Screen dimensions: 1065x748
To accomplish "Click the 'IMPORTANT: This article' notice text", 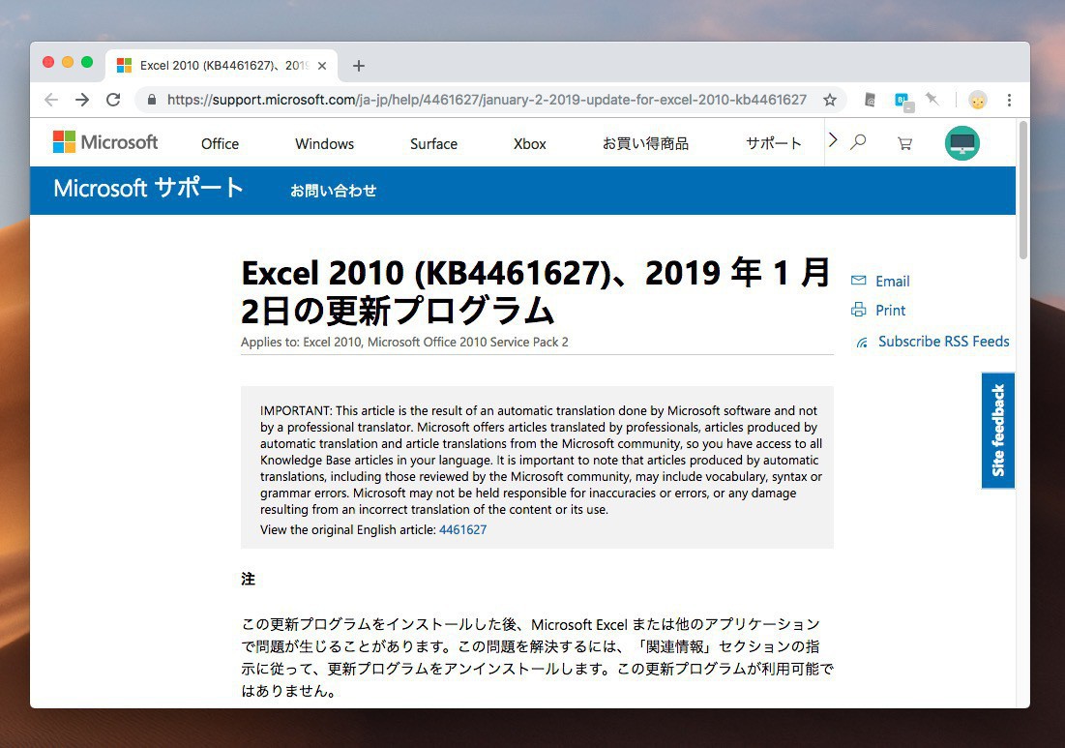I will (x=542, y=460).
